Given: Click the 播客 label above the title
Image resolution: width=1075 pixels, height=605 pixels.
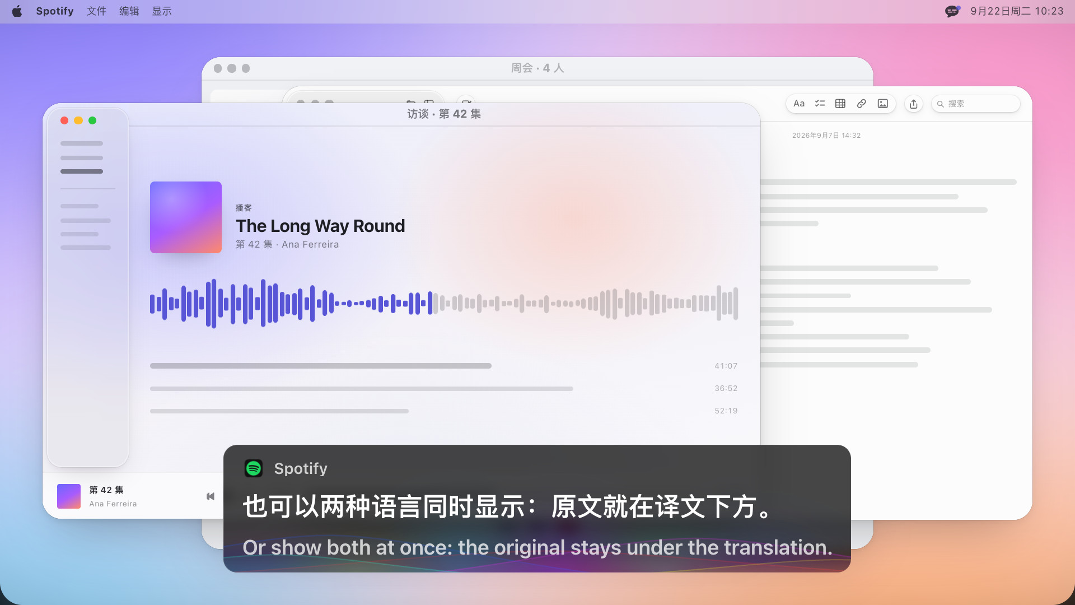Looking at the screenshot, I should point(244,208).
